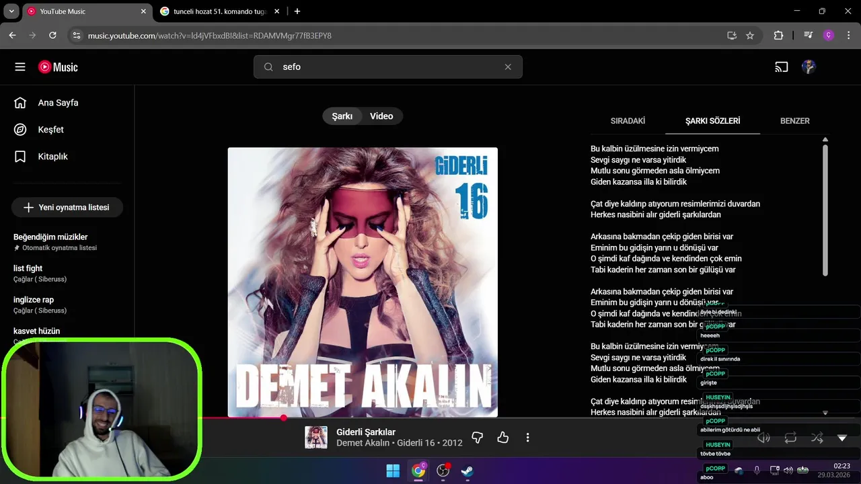861x484 pixels.
Task: Click lyric 'Giden kazansa illa ki bilirdik' at top
Action: point(638,182)
